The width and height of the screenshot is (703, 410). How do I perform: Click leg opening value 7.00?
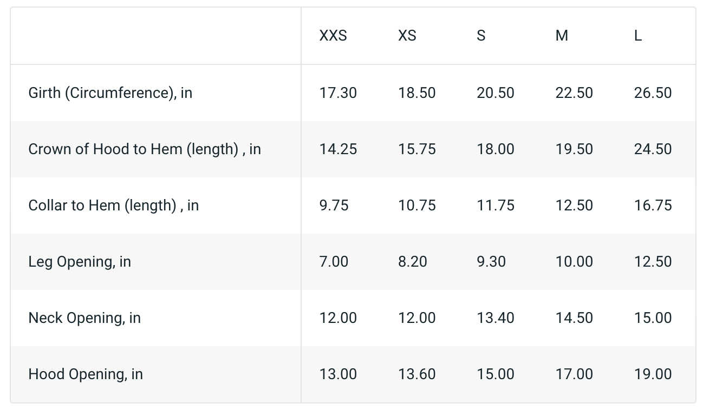334,262
